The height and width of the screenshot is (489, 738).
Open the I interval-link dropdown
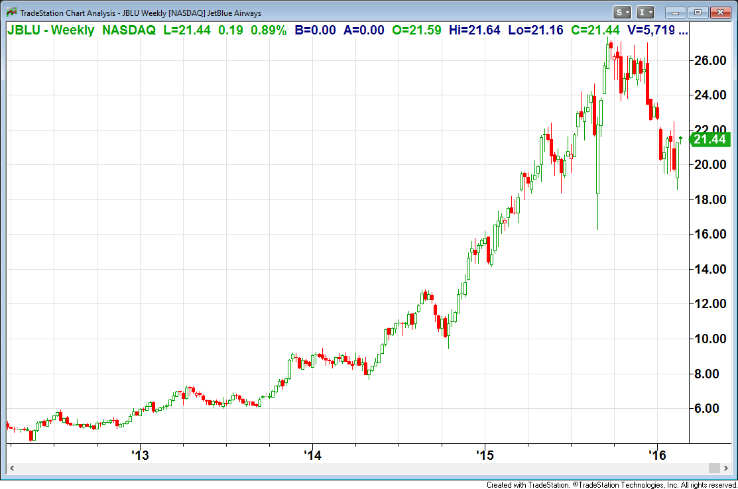click(645, 13)
